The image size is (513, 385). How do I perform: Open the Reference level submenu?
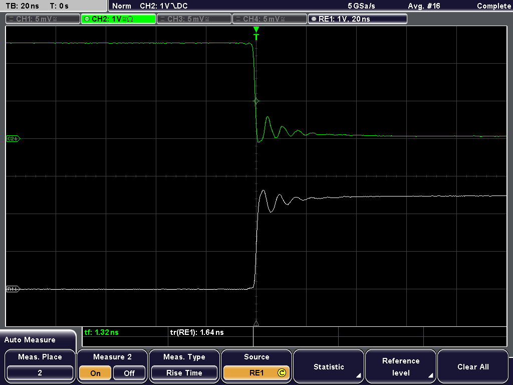[x=401, y=366]
